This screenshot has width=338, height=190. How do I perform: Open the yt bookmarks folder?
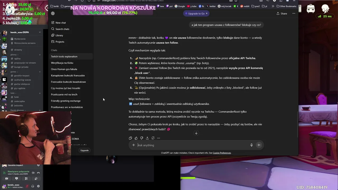[x=264, y=6]
